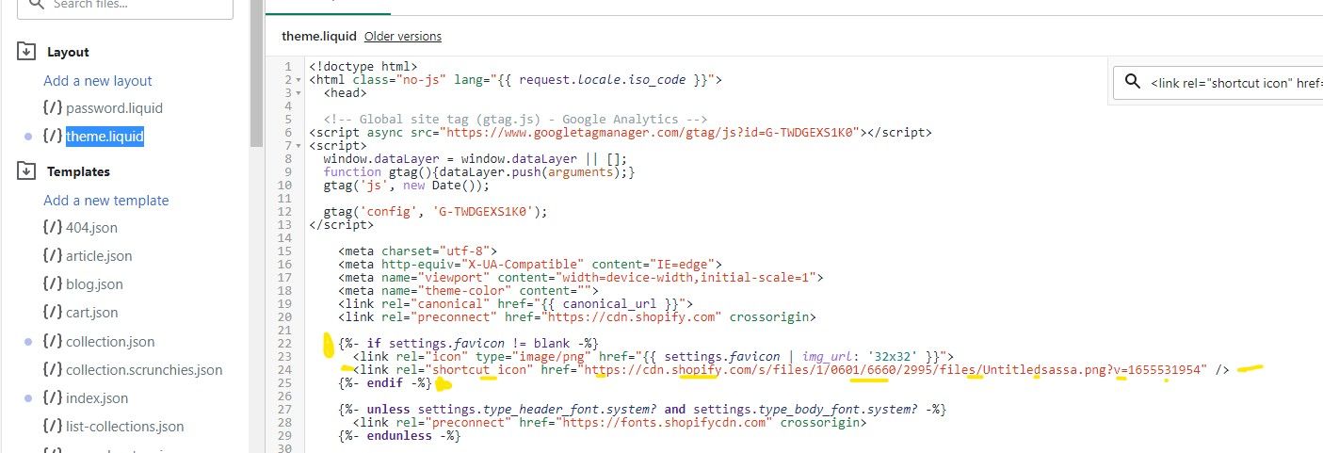Open the article.json template
The width and height of the screenshot is (1323, 453).
(99, 256)
